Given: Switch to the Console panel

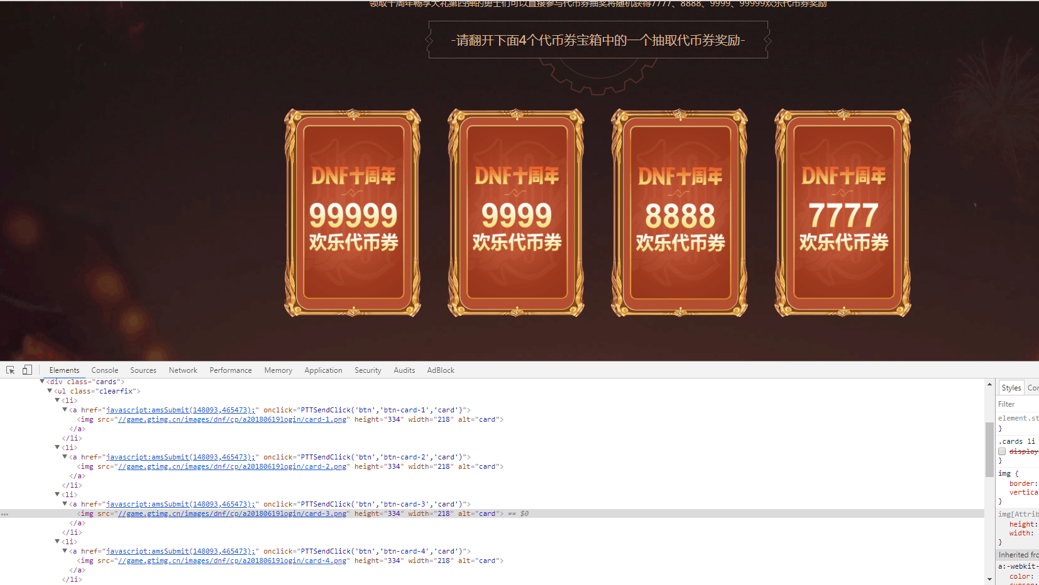Looking at the screenshot, I should tap(104, 370).
